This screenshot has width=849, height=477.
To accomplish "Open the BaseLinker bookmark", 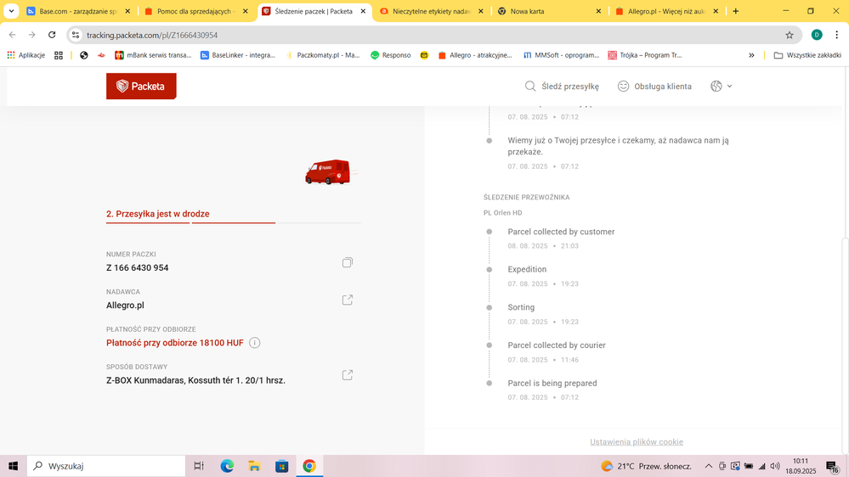I will point(238,55).
